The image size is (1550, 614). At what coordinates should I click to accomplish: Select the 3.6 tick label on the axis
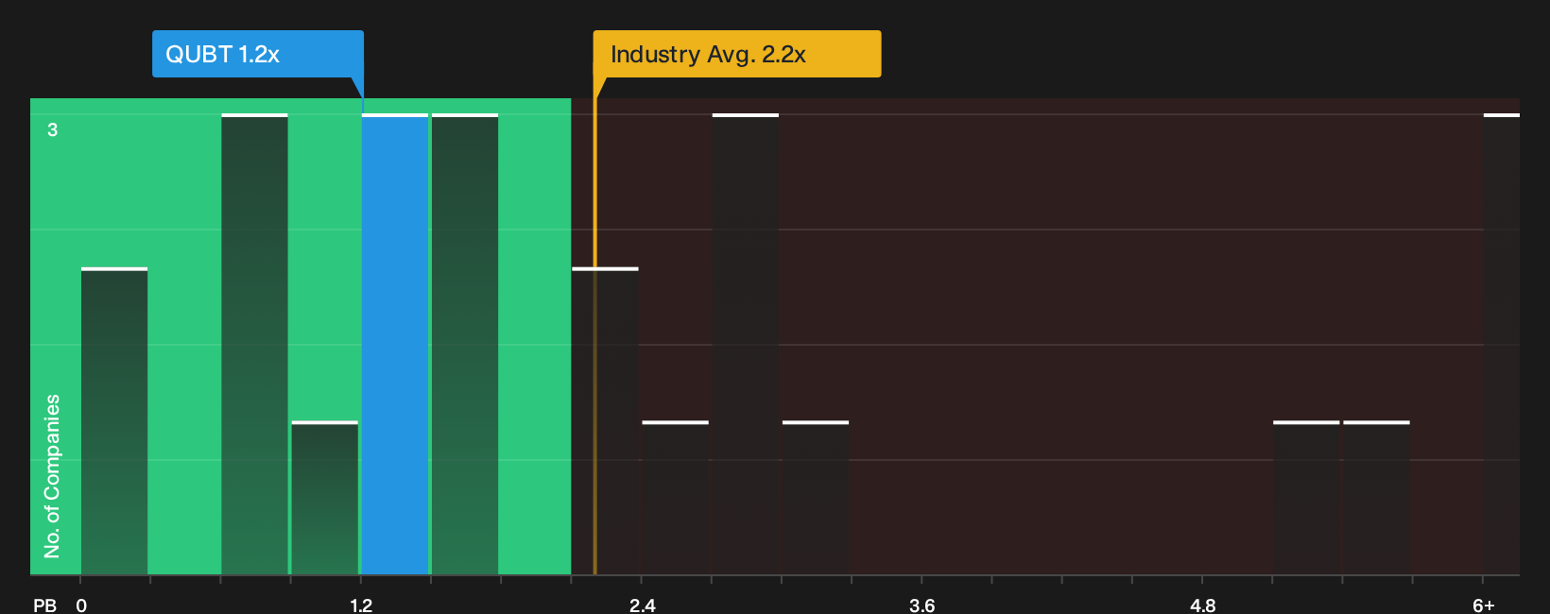point(921,605)
